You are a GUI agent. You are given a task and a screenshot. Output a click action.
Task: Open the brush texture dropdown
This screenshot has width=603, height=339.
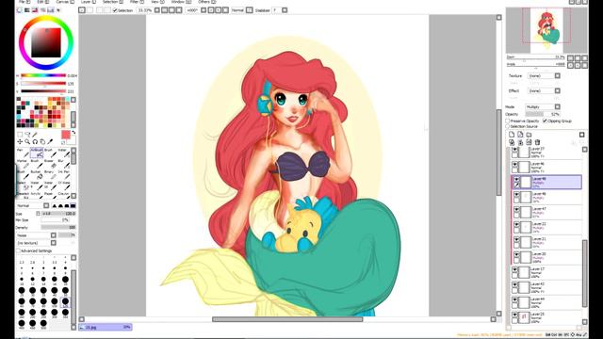point(36,243)
